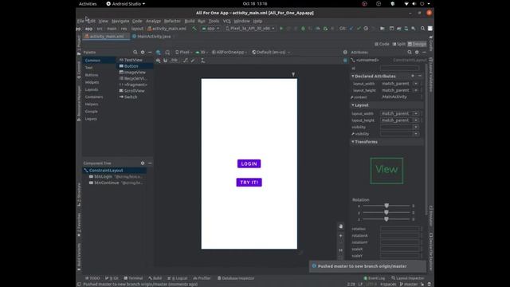Open the Event Log icon
510x287 pixels.
click(374, 278)
